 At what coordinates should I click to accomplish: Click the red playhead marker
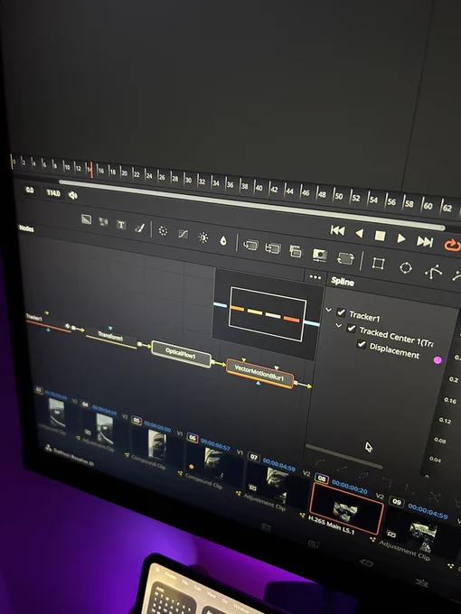click(x=91, y=171)
